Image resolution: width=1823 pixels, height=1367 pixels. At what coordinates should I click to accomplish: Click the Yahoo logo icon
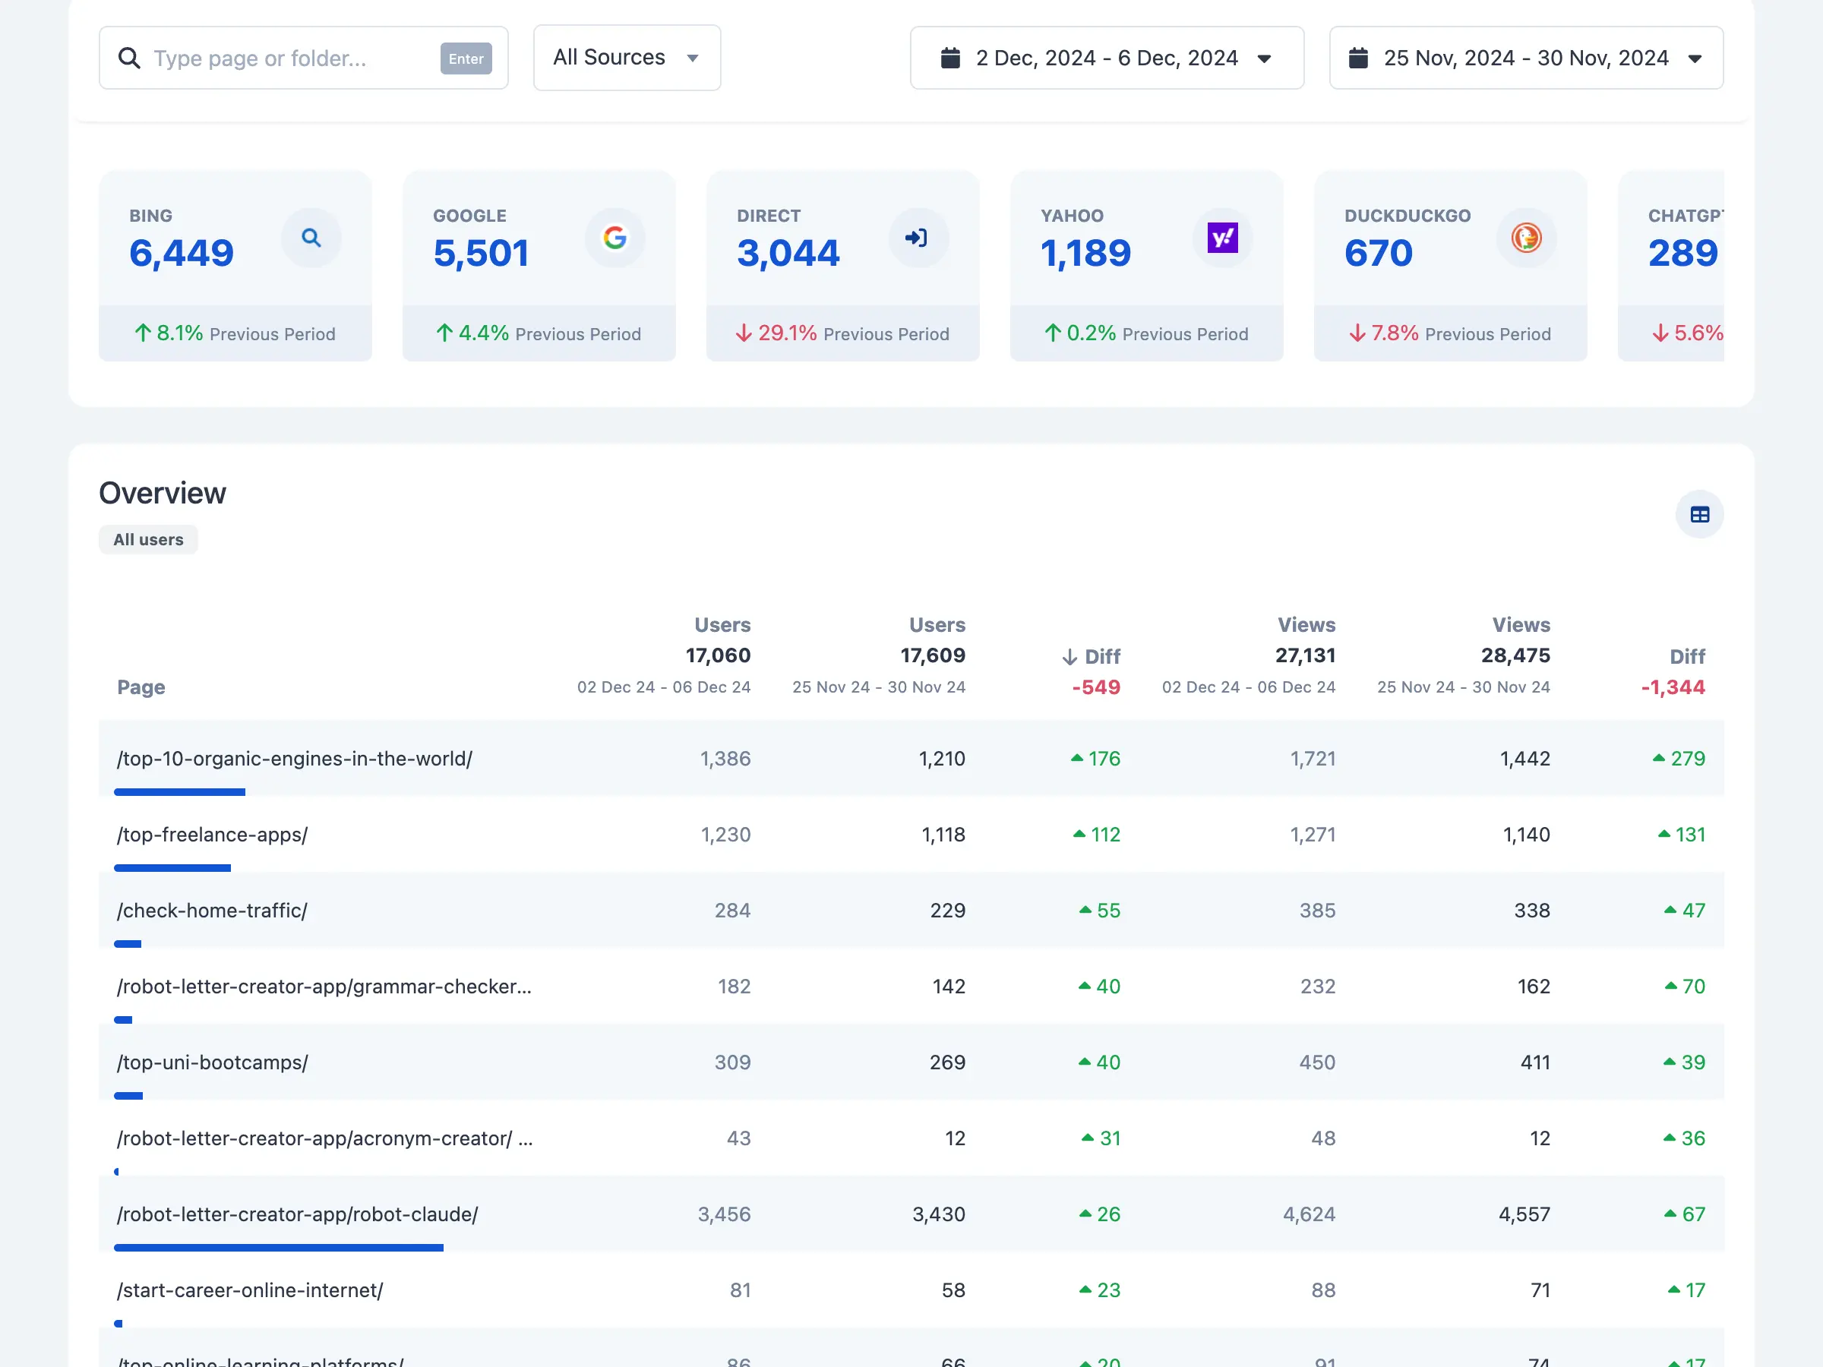tap(1222, 238)
